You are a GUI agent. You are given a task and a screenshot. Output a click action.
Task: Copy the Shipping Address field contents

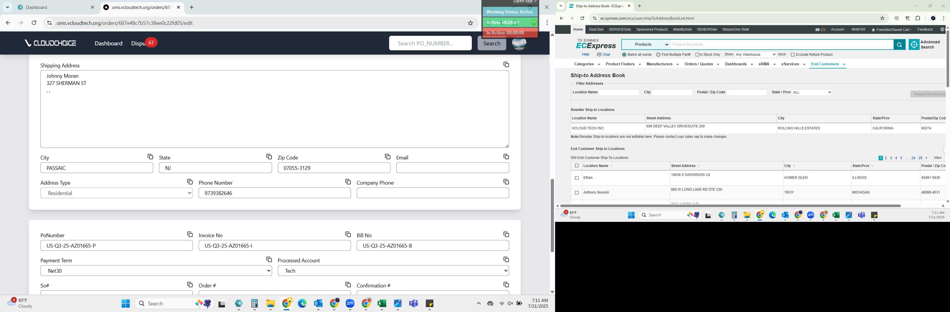coord(506,64)
